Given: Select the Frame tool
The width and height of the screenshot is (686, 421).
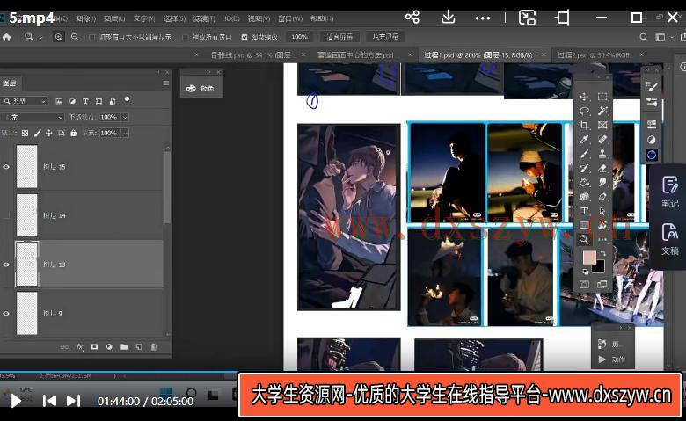Looking at the screenshot, I should tap(602, 126).
